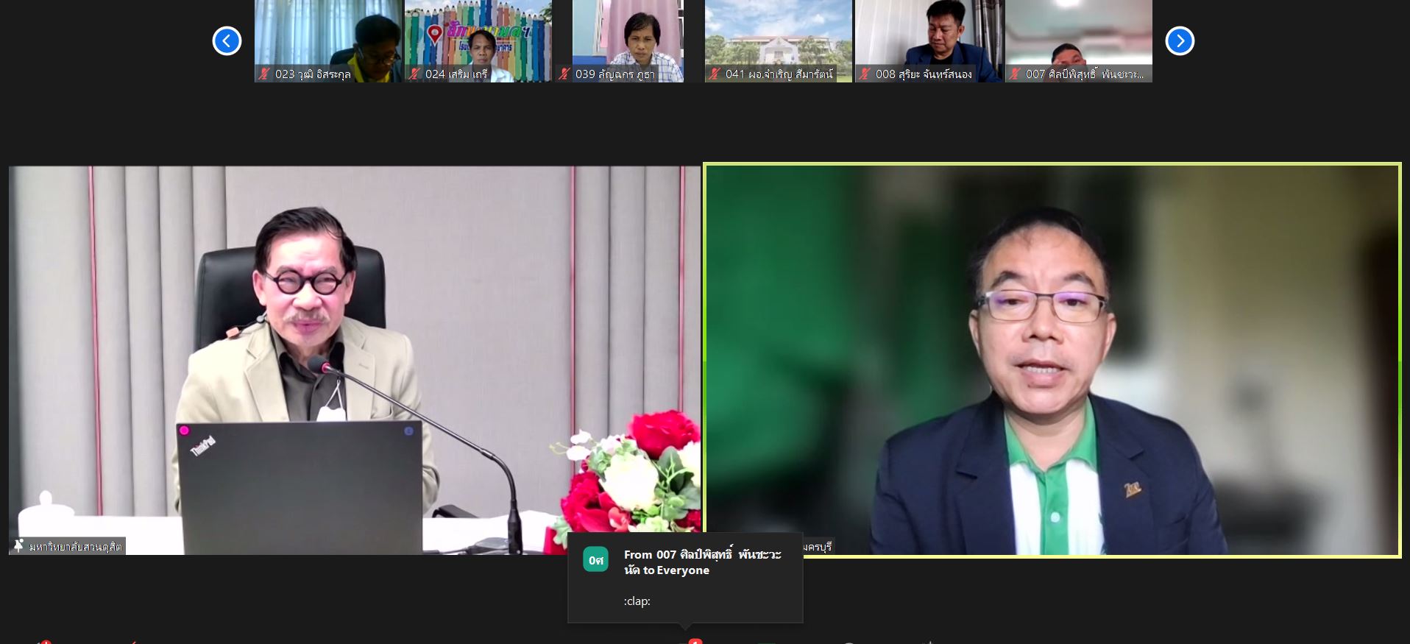Click muted mic icon of 023 วุฒิ อิสระกุล
The width and height of the screenshot is (1410, 644).
264,74
